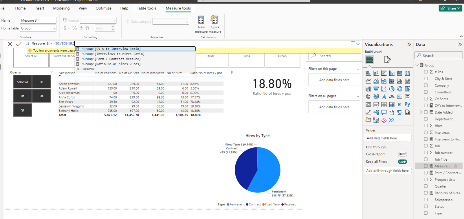
Task: Select Aaron Edwards in the Salesperson table
Action: click(x=69, y=84)
